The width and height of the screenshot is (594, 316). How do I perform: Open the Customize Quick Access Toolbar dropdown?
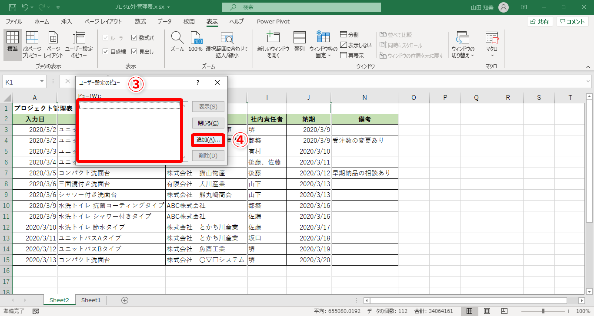58,7
